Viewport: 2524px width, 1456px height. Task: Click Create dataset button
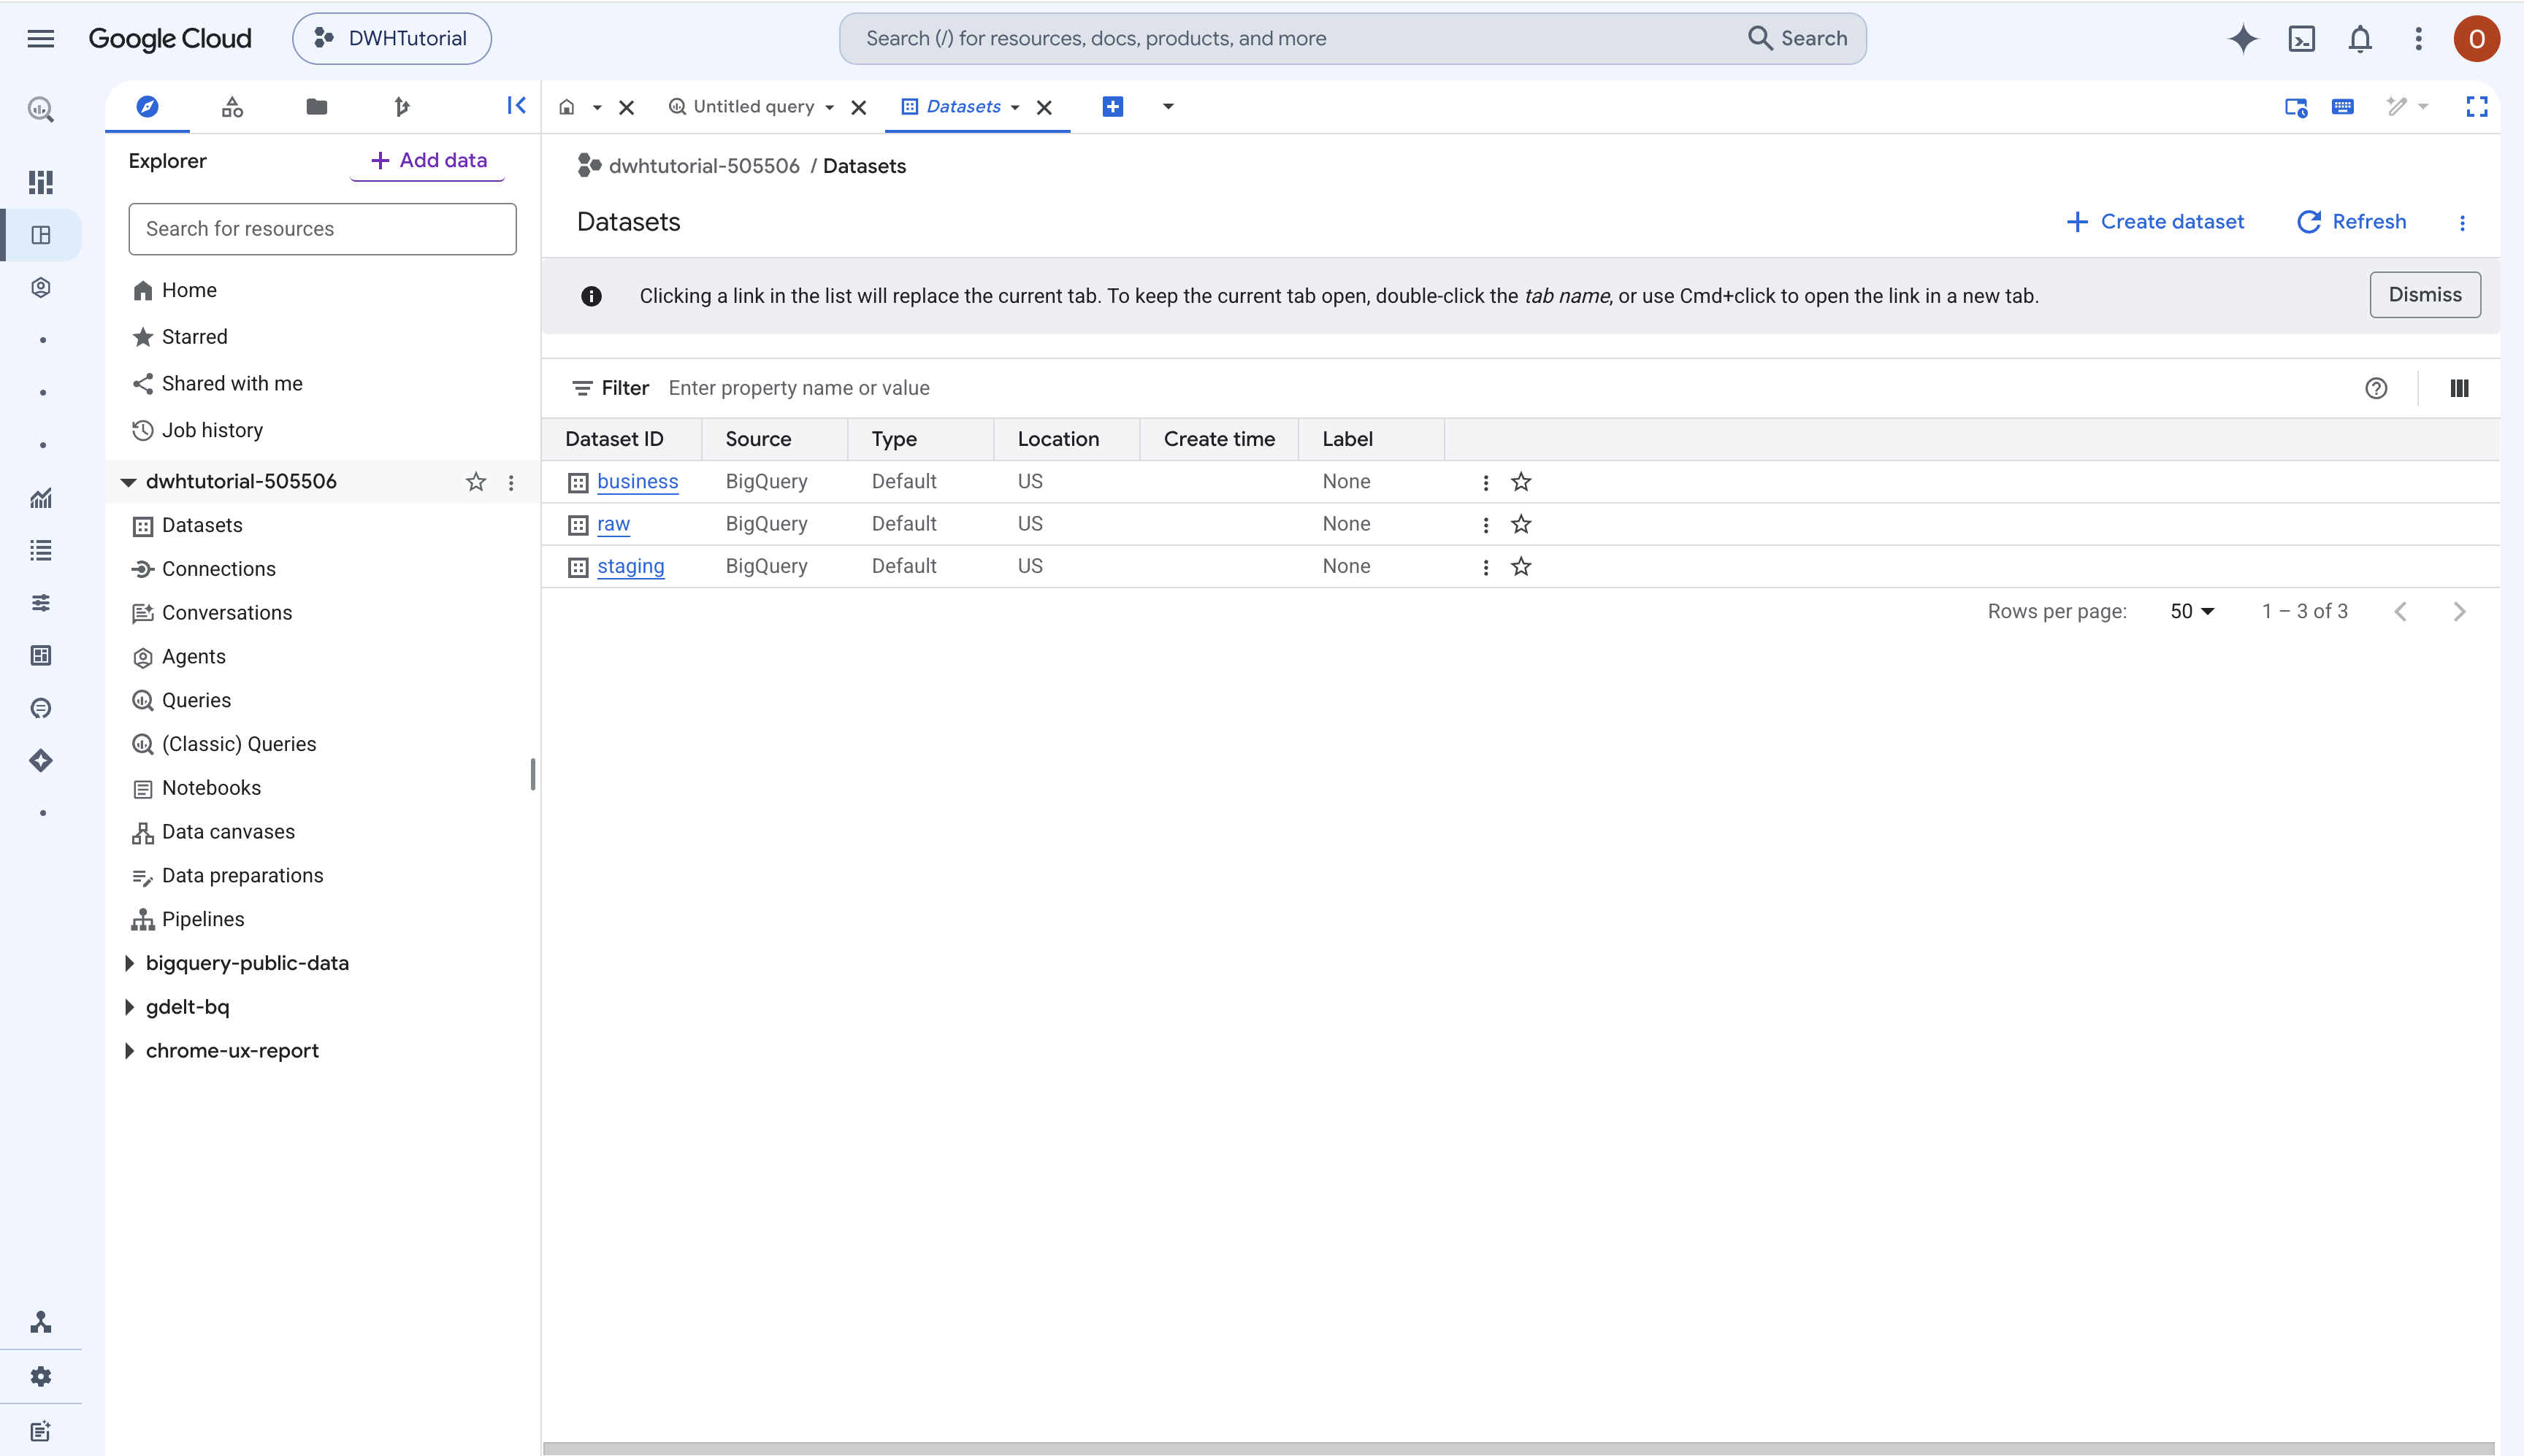(2155, 222)
